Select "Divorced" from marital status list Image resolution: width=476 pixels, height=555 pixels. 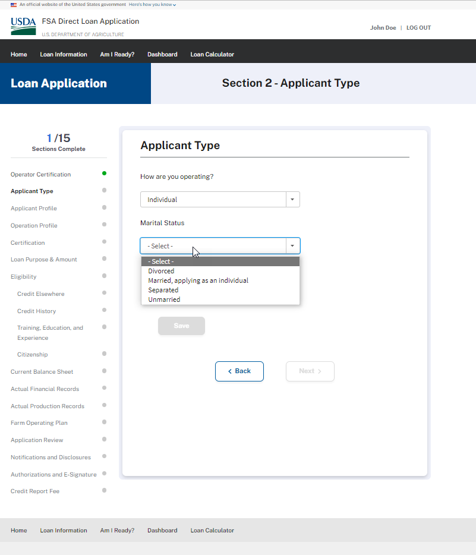[161, 271]
